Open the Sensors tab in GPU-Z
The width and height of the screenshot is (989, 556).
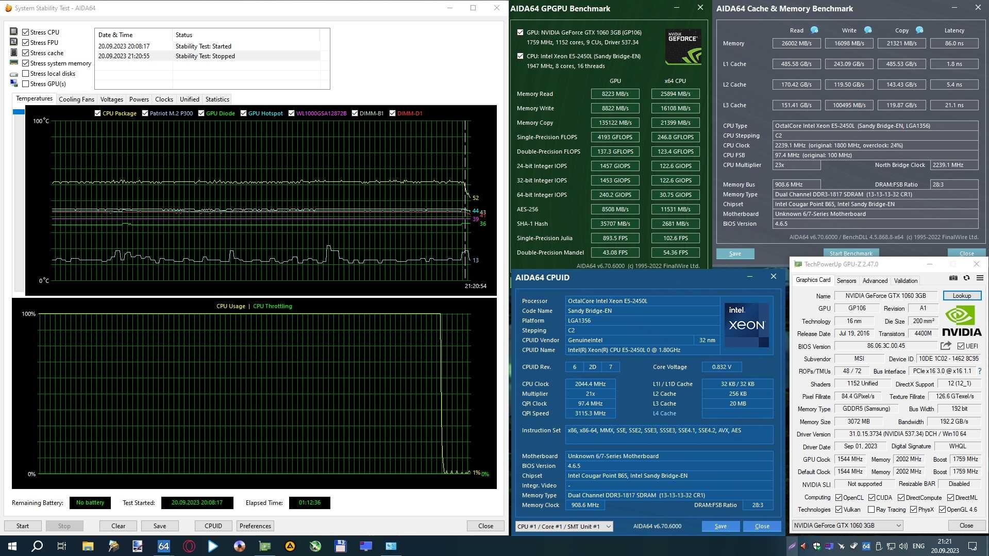tap(846, 281)
